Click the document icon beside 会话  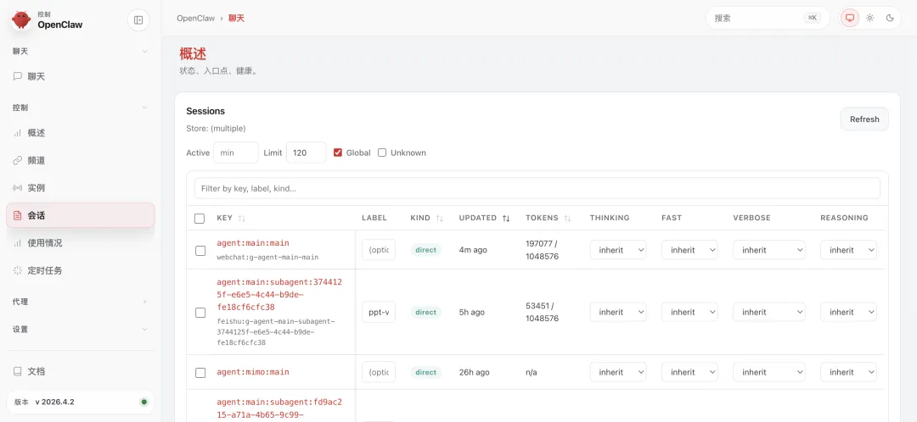(18, 215)
